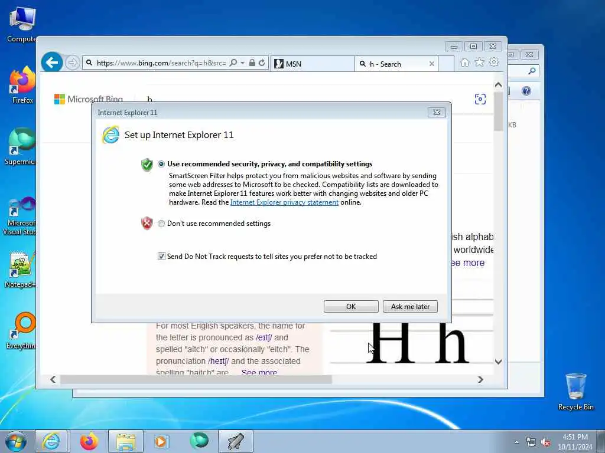The image size is (605, 453).
Task: Minimize the Internet Explorer window
Action: click(454, 47)
